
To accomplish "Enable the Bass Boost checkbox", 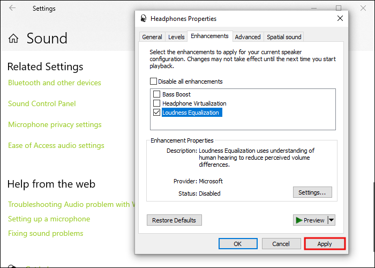I will (x=157, y=94).
